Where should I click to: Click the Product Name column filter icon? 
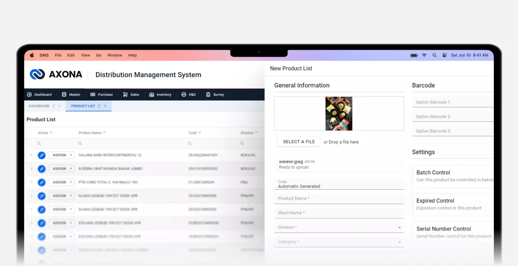click(x=104, y=133)
